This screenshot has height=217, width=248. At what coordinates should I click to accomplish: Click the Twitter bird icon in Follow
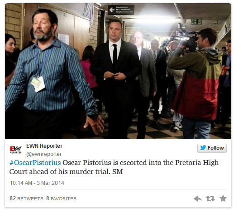coord(203,148)
